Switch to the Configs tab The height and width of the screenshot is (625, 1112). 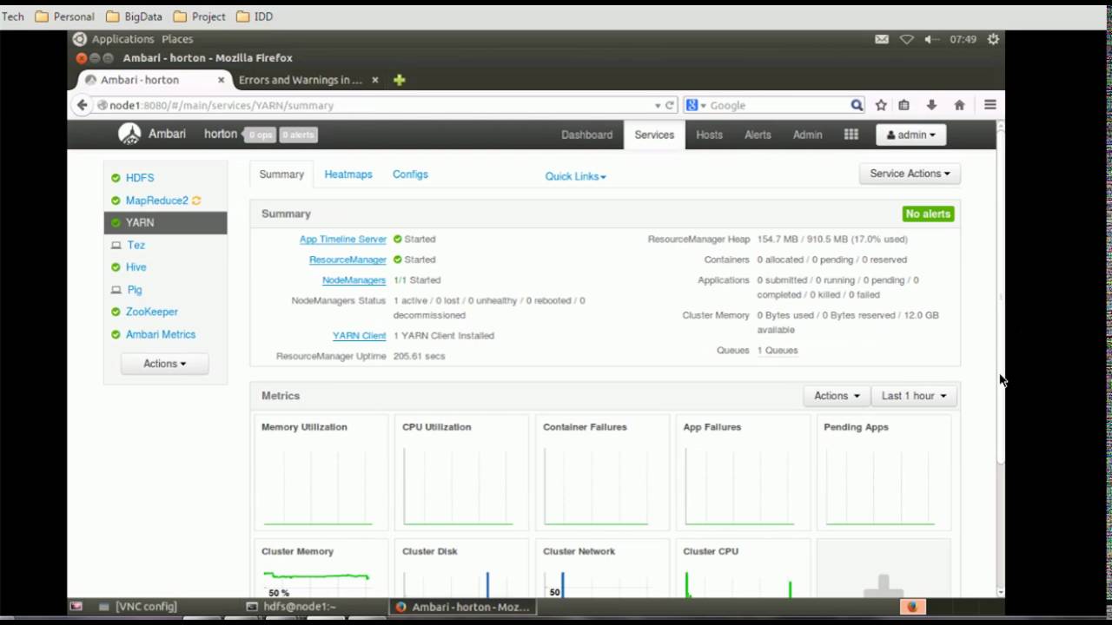pyautogui.click(x=410, y=174)
